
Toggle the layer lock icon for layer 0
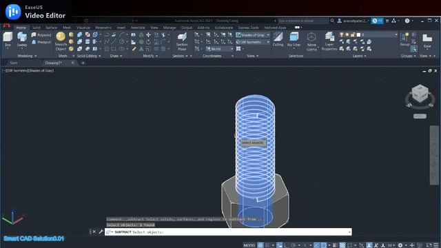point(353,34)
